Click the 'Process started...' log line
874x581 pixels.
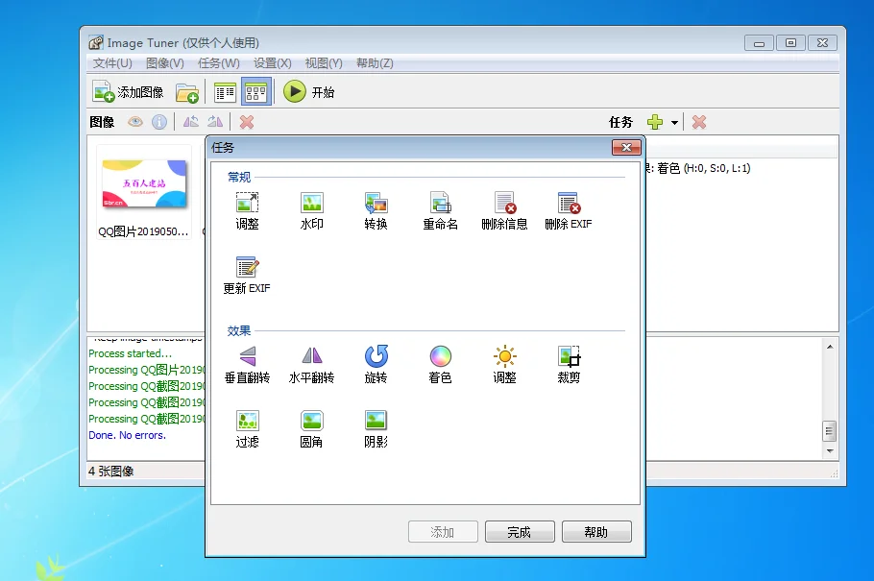130,353
